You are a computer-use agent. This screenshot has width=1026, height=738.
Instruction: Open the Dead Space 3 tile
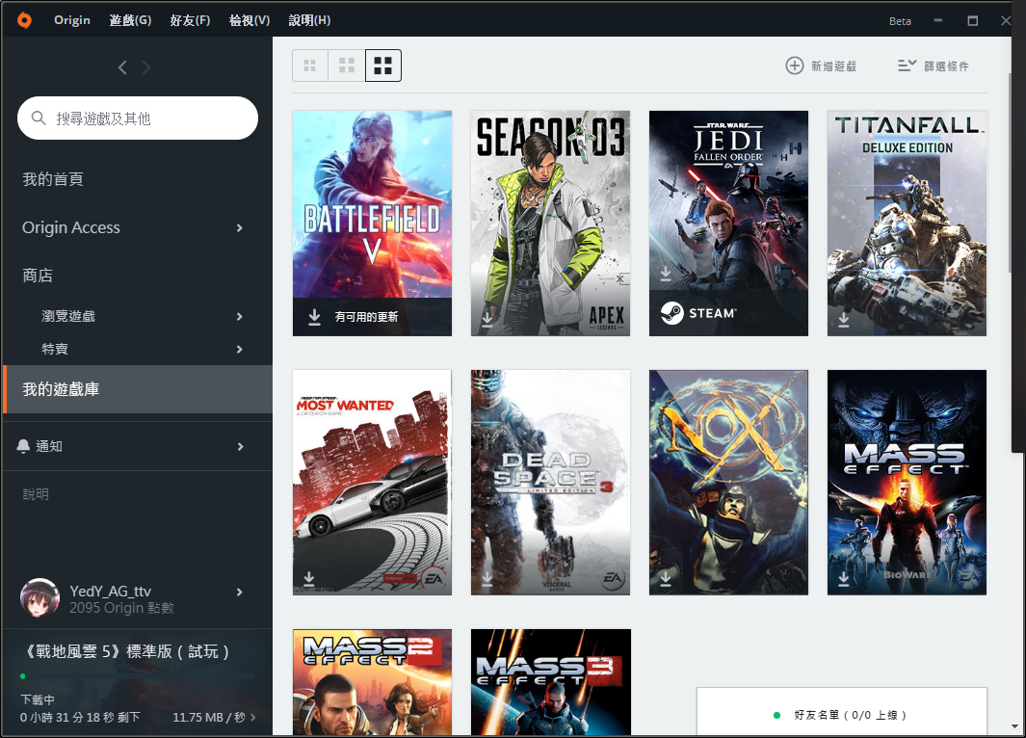click(x=550, y=482)
